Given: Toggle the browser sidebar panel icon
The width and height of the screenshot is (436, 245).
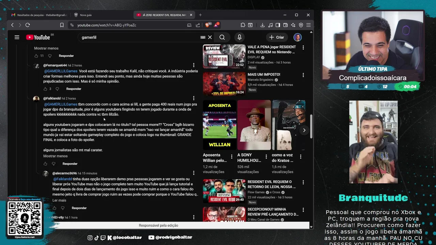Looking at the screenshot, I should pyautogui.click(x=278, y=25).
